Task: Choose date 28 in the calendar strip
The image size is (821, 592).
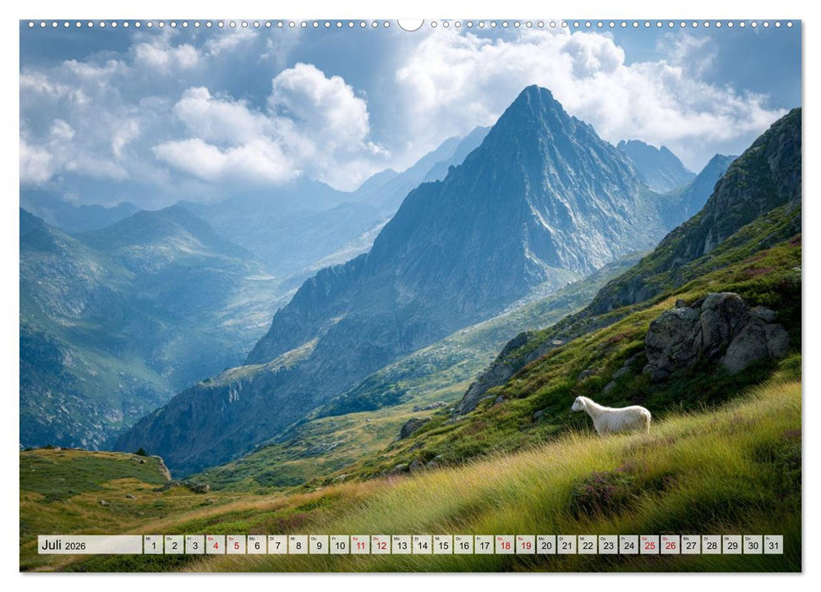Action: [x=712, y=545]
